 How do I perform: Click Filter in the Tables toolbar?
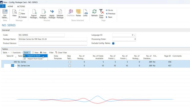[51, 53]
